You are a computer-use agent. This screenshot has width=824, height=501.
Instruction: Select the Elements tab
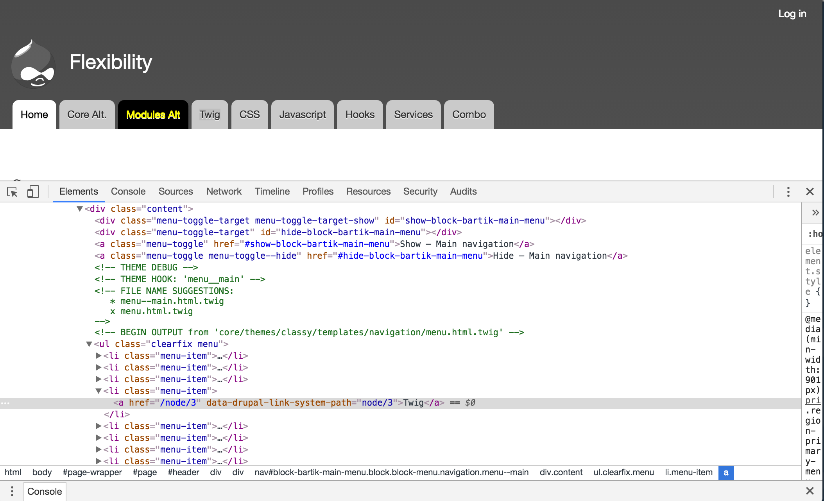[x=79, y=191]
